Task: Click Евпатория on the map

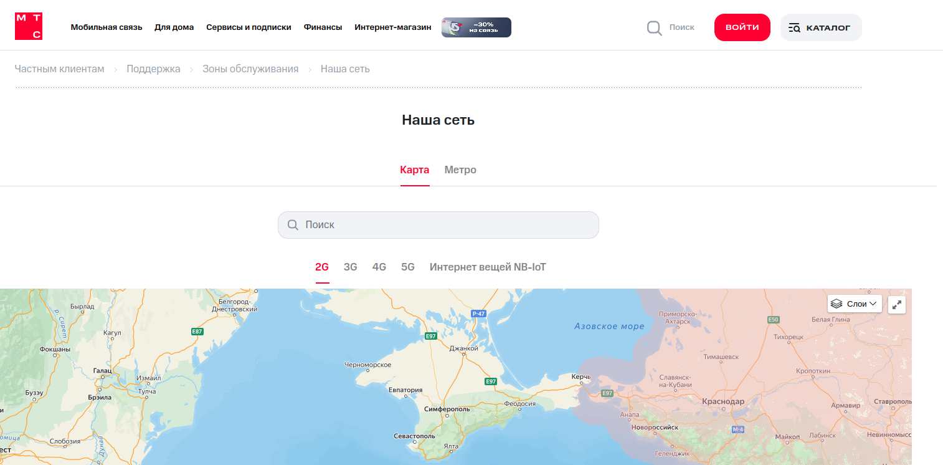Action: pos(405,390)
